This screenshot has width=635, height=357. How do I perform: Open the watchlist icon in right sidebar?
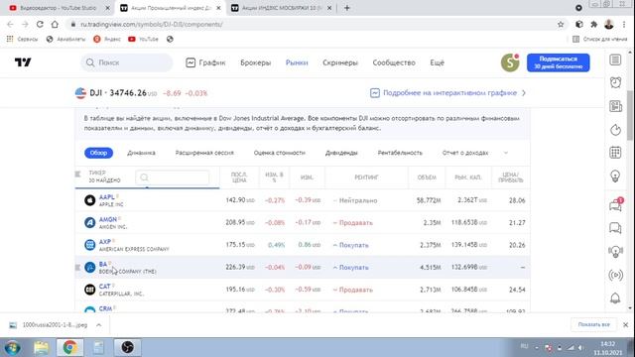615,59
